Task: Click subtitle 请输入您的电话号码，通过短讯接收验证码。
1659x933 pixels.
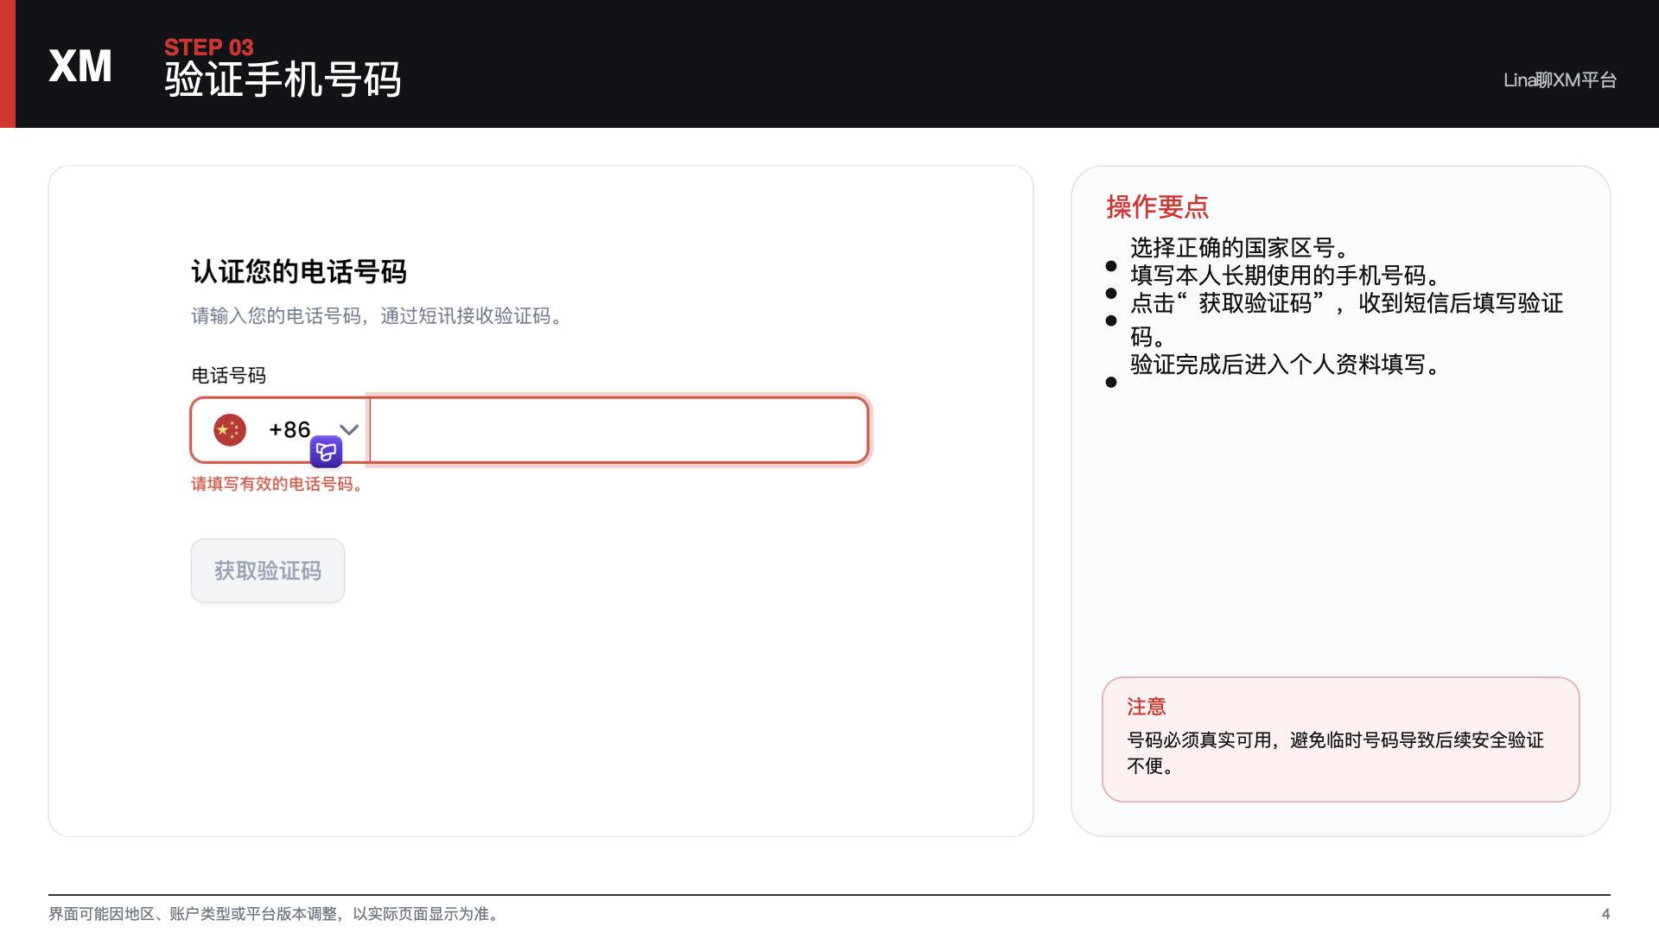Action: pyautogui.click(x=379, y=316)
